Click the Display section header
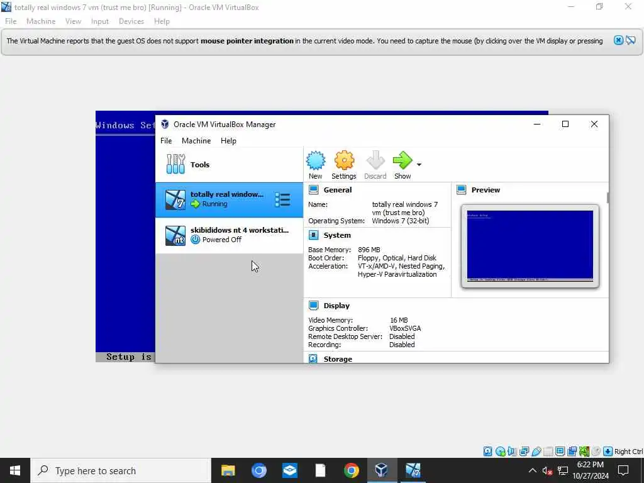 [336, 306]
